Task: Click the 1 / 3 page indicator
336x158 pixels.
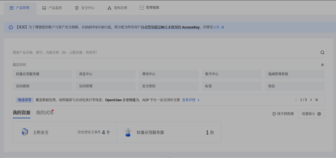Action: [303, 100]
